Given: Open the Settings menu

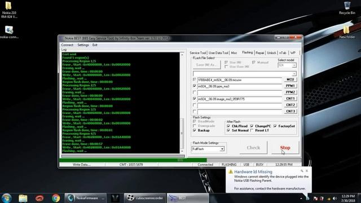Looking at the screenshot, I should pyautogui.click(x=83, y=45).
